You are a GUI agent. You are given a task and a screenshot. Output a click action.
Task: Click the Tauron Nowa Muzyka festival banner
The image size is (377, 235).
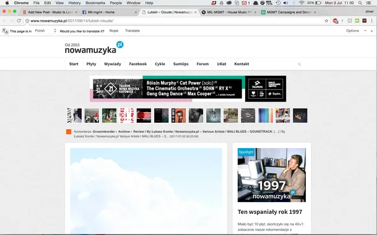pyautogui.click(x=188, y=89)
